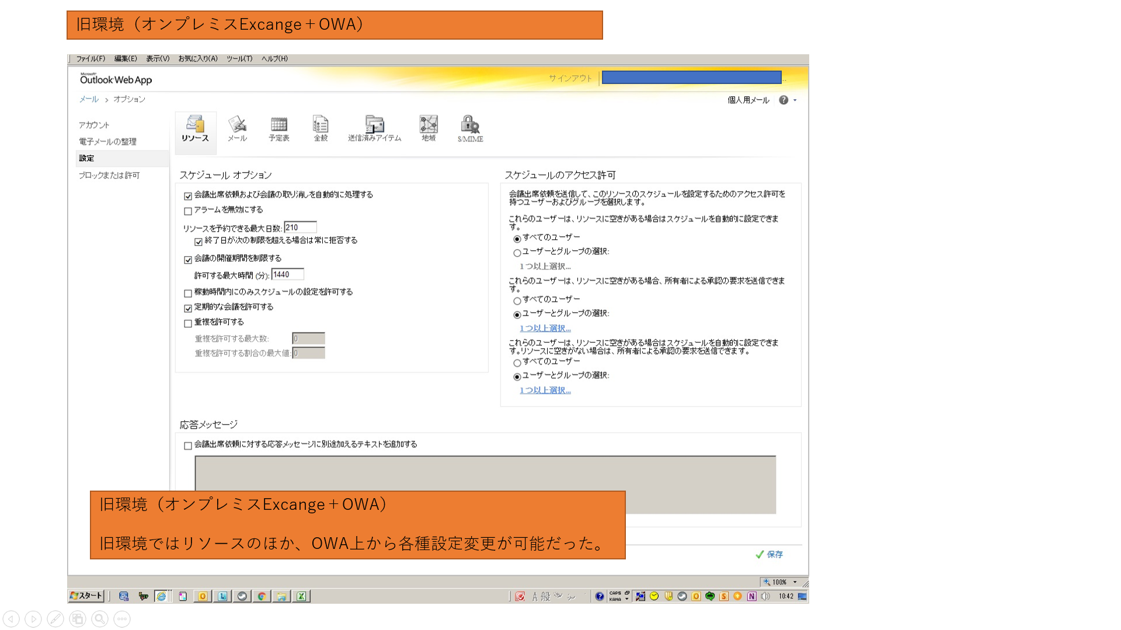This screenshot has height=630, width=1121.
Task: Toggle 終了日が次の制限を超える場合は常に拒否する checkbox
Action: (x=199, y=242)
